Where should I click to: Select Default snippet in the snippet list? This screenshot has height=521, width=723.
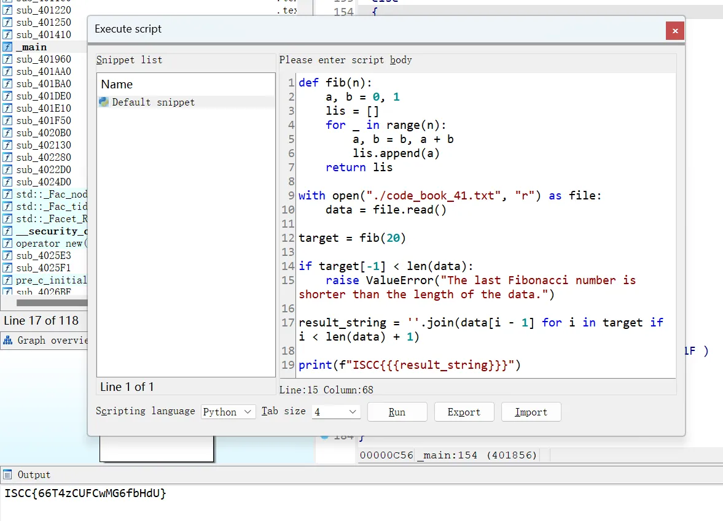coord(154,102)
